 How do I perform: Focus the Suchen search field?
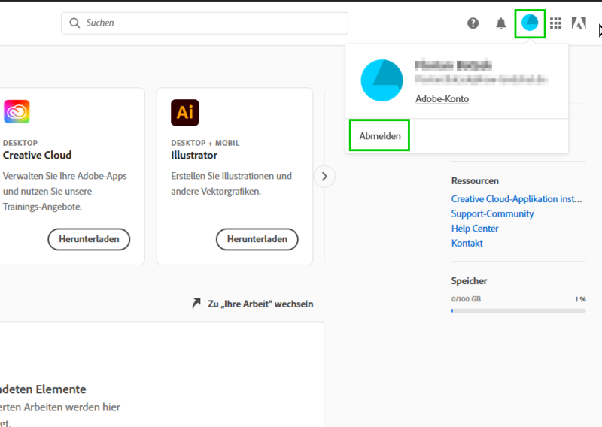(x=211, y=23)
